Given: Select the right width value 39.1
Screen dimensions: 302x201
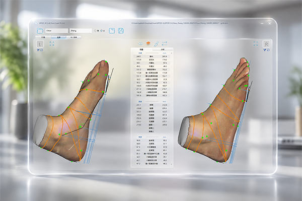Looking at the screenshot, I should tap(165, 157).
